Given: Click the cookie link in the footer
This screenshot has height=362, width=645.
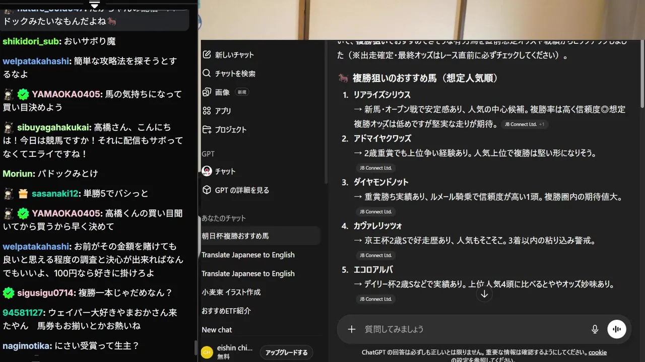Looking at the screenshot, I should pyautogui.click(x=598, y=352).
